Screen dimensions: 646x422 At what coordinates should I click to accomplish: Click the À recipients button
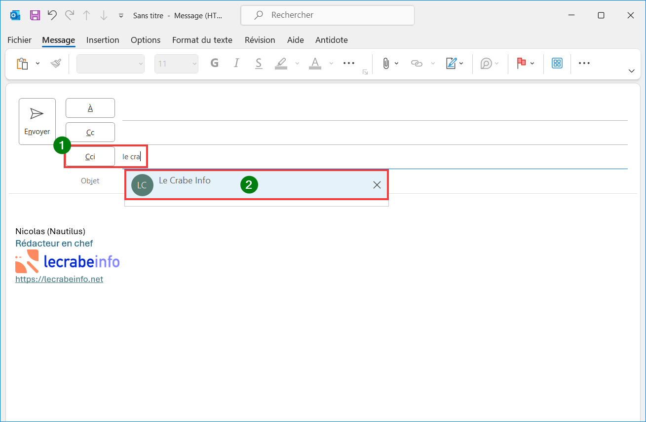(90, 108)
